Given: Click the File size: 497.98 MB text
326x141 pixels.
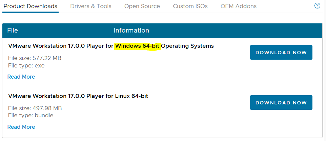Looking at the screenshot, I should click(35, 108).
